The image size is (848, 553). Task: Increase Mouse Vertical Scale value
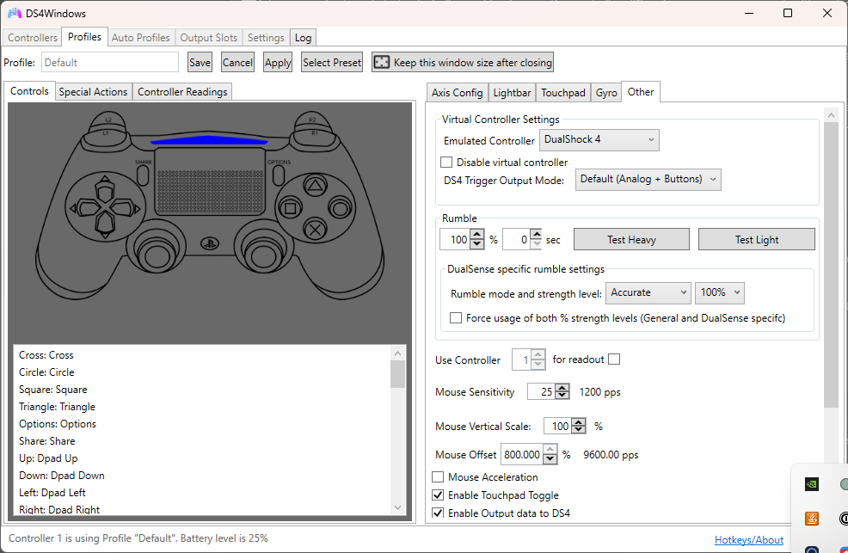pyautogui.click(x=579, y=421)
